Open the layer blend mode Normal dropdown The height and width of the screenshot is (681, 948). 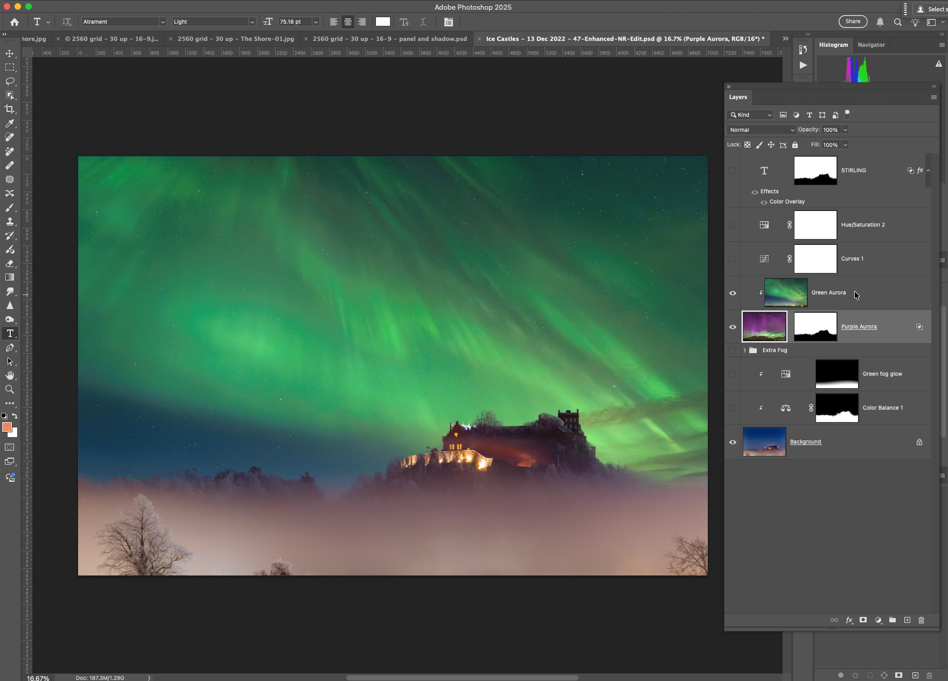pyautogui.click(x=761, y=130)
